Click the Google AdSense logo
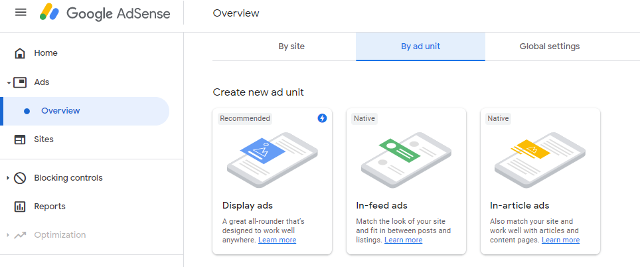Image resolution: width=640 pixels, height=267 pixels. [x=105, y=13]
